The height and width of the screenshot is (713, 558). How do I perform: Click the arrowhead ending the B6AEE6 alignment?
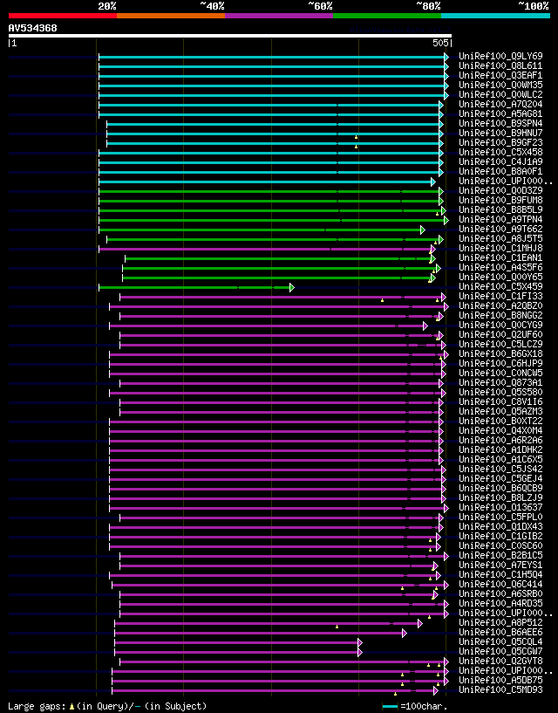click(405, 633)
